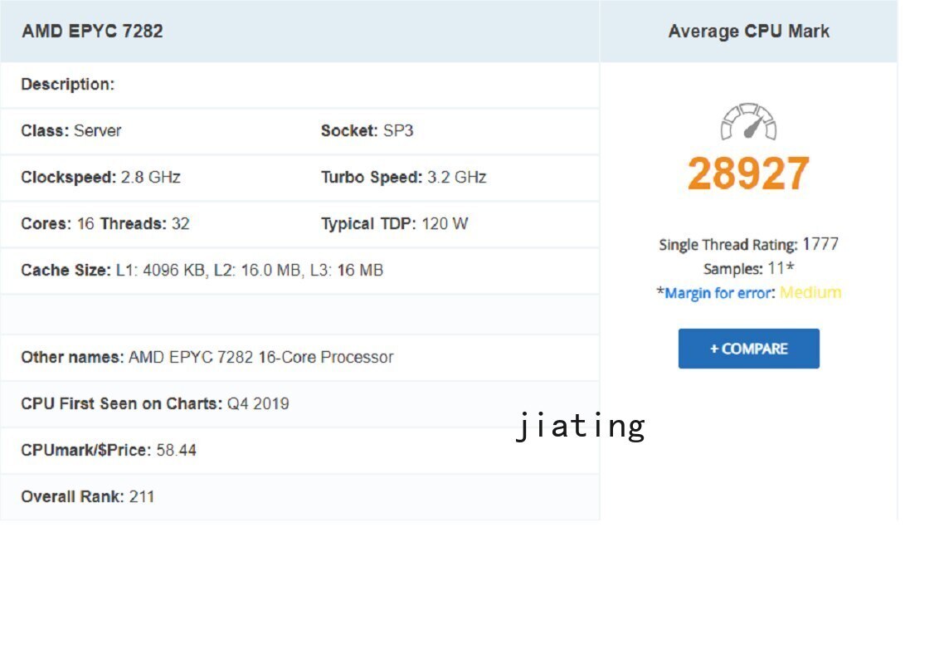Click the Socket: SP3 entry
The width and height of the screenshot is (944, 664).
pos(367,131)
